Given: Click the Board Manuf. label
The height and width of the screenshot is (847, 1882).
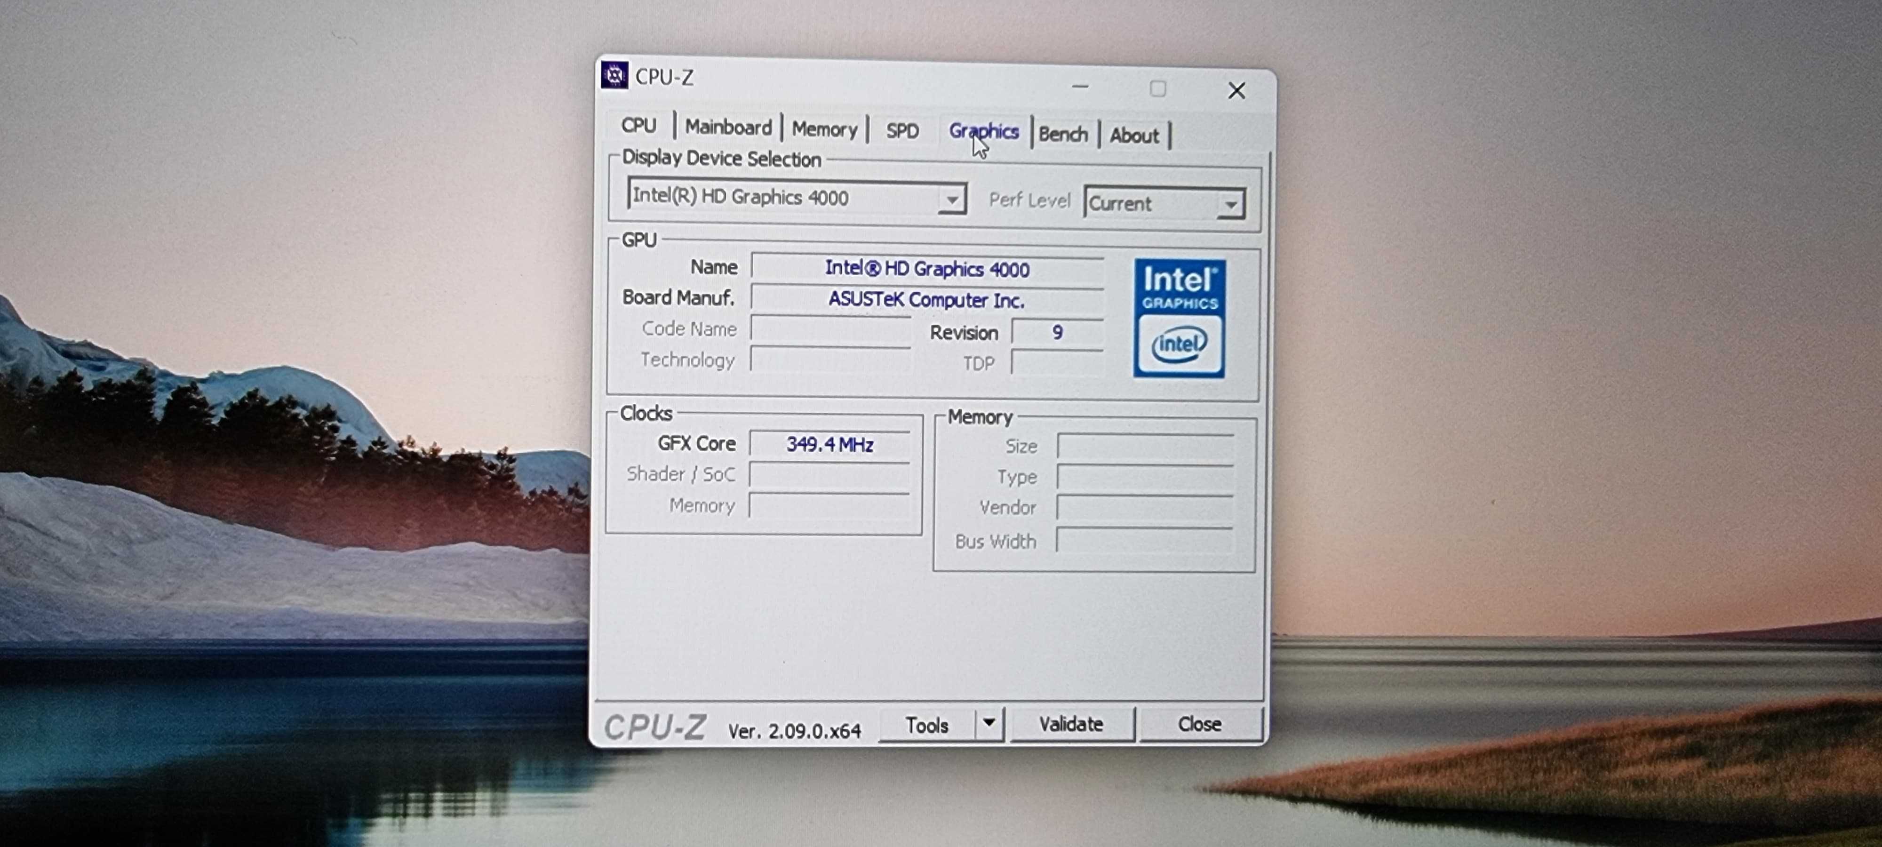Looking at the screenshot, I should [x=678, y=297].
